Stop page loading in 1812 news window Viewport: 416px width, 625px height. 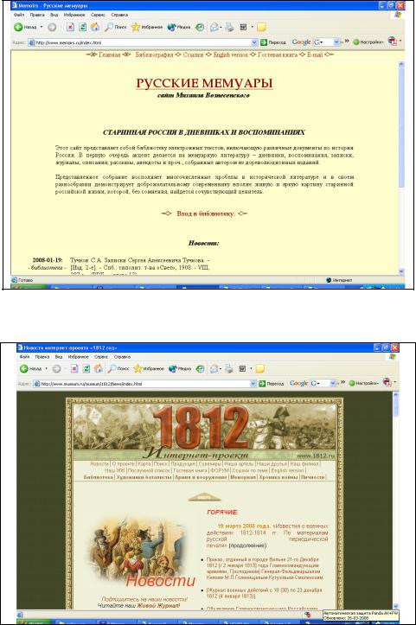[x=74, y=369]
